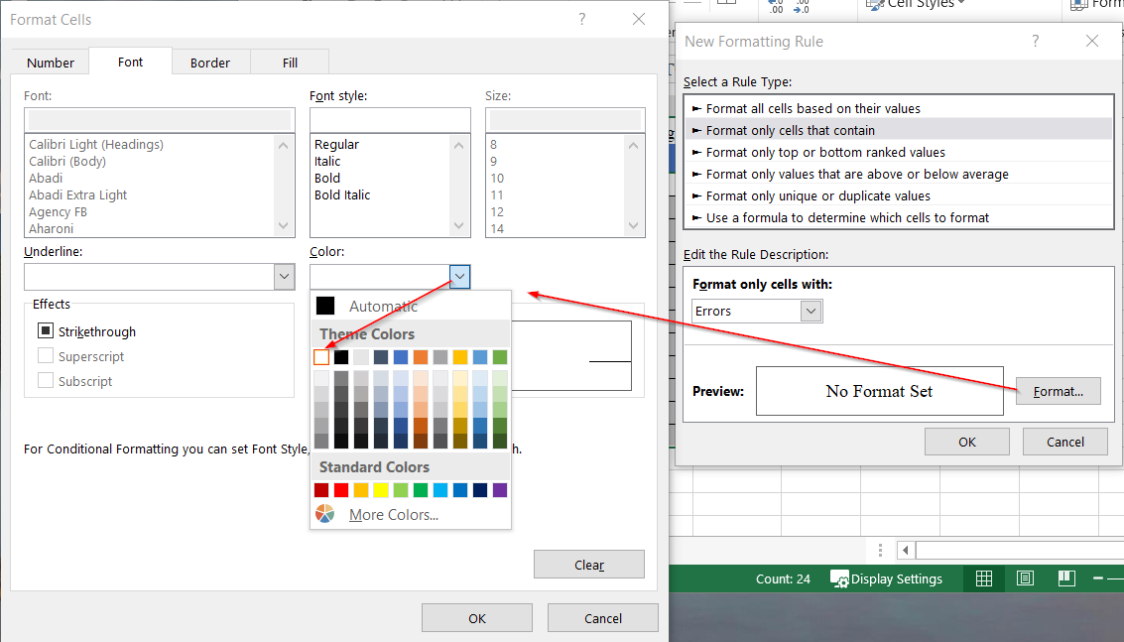
Task: Collapse the font Color dropdown arrow
Action: pyautogui.click(x=459, y=276)
